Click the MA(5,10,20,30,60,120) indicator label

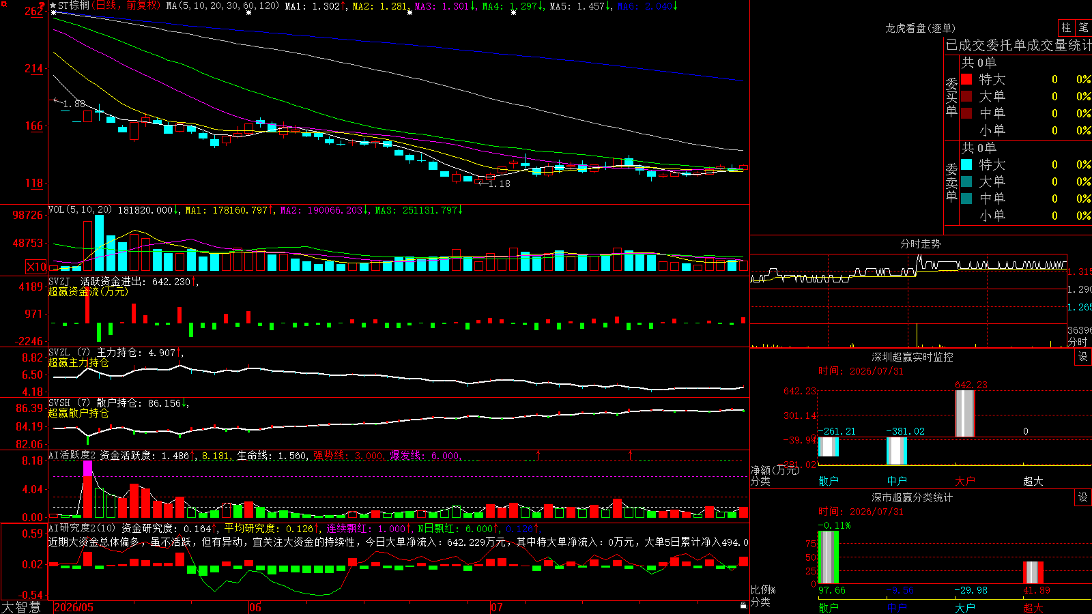click(x=222, y=5)
